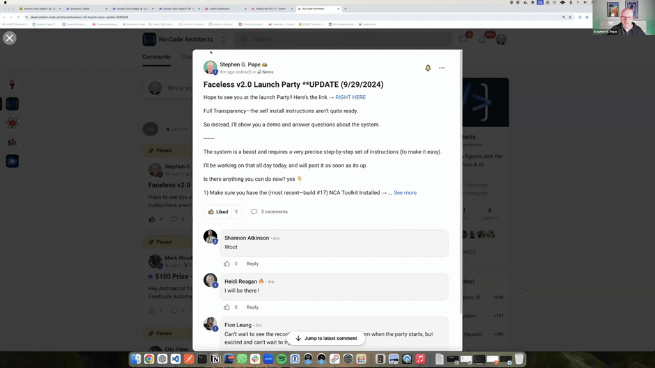This screenshot has height=368, width=655.
Task: Click Heidi Reagan's avatar
Action: point(210,280)
